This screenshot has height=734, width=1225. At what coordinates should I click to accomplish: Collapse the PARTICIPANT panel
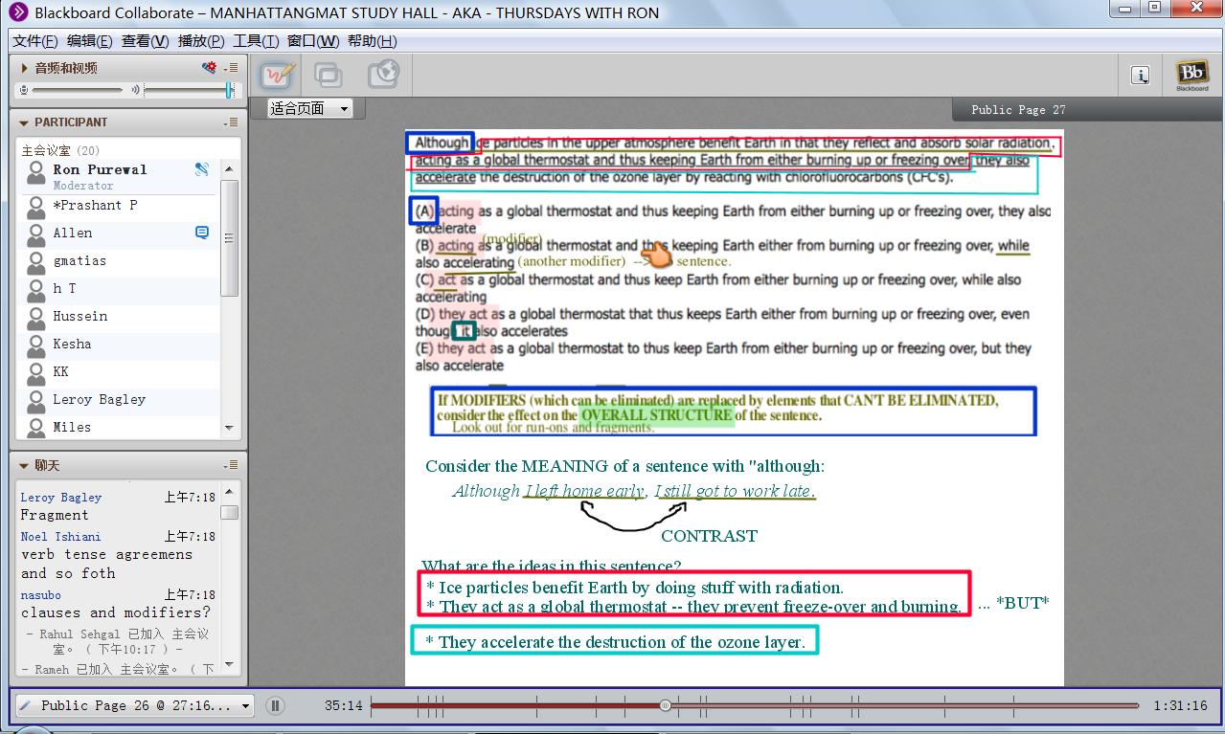pyautogui.click(x=25, y=122)
